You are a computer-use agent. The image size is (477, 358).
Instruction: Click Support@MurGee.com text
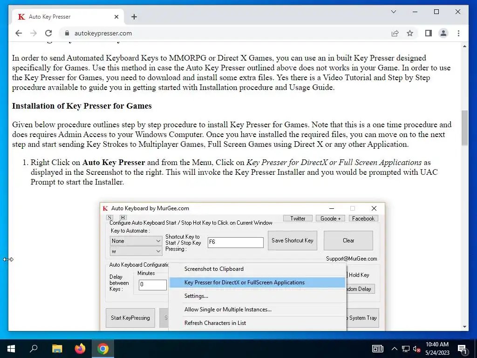[x=351, y=258]
